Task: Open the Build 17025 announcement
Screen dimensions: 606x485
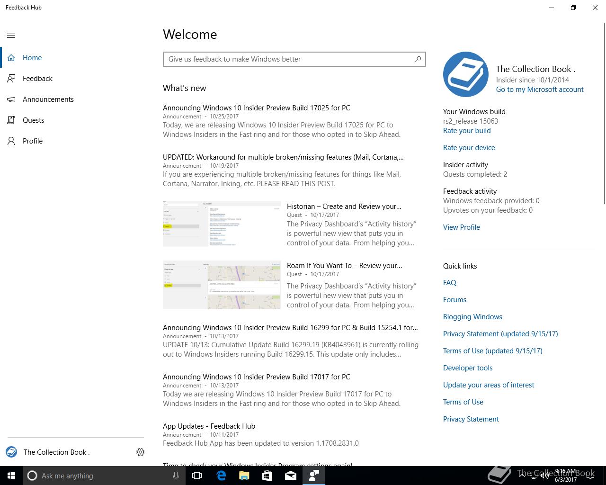Action: tap(257, 108)
